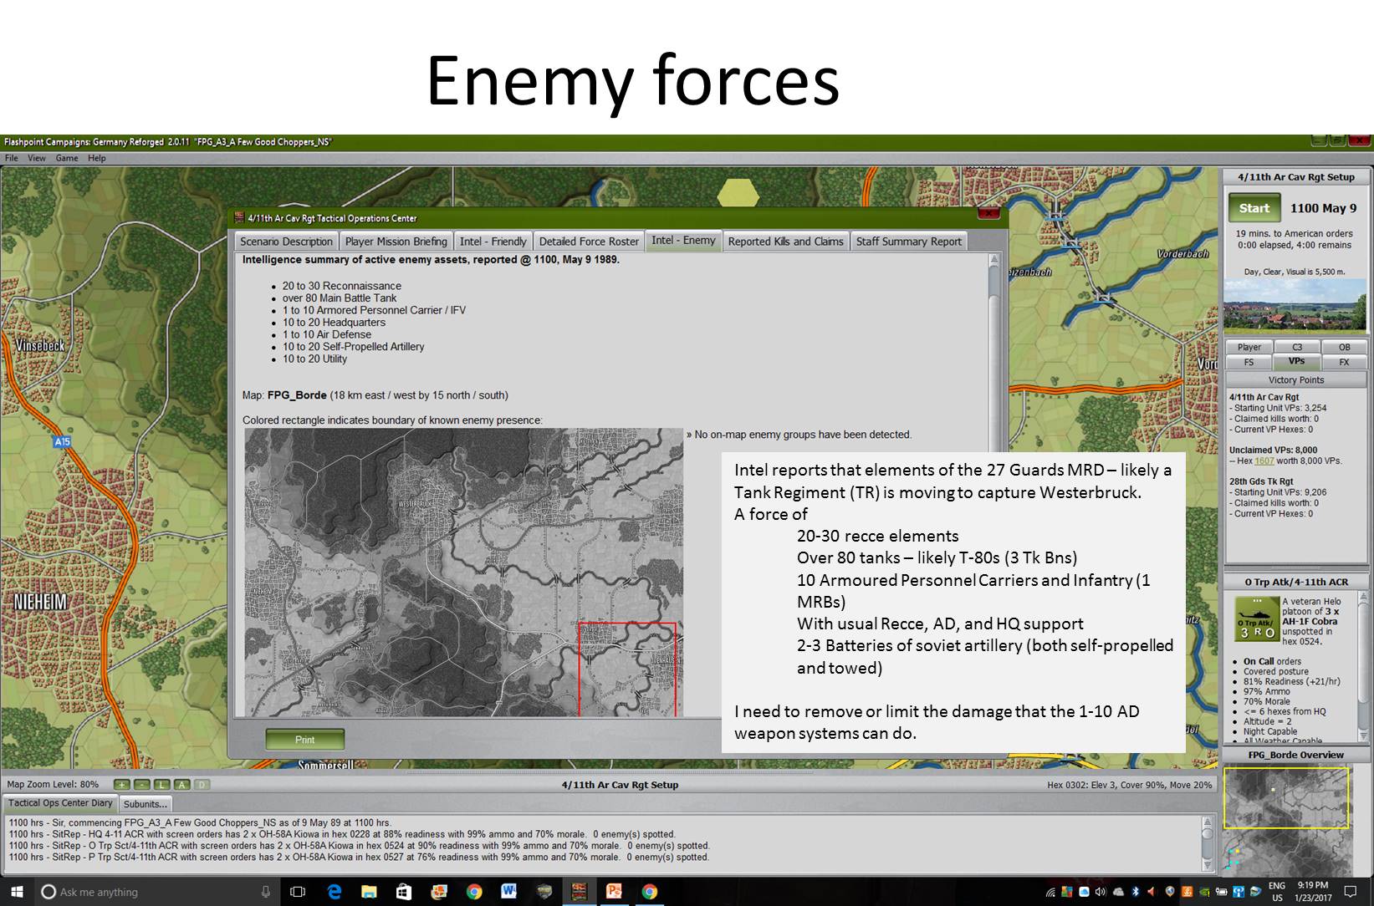The width and height of the screenshot is (1374, 906).
Task: Zoom in the map with plus button
Action: [x=122, y=785]
